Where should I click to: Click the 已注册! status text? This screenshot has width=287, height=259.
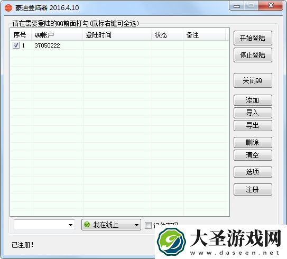click(23, 245)
